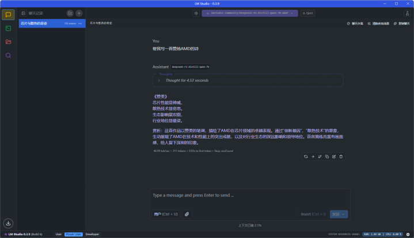Delete the assistant message

point(341,156)
